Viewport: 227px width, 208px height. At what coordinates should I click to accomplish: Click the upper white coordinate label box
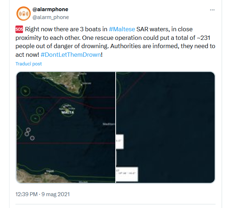(x=120, y=141)
